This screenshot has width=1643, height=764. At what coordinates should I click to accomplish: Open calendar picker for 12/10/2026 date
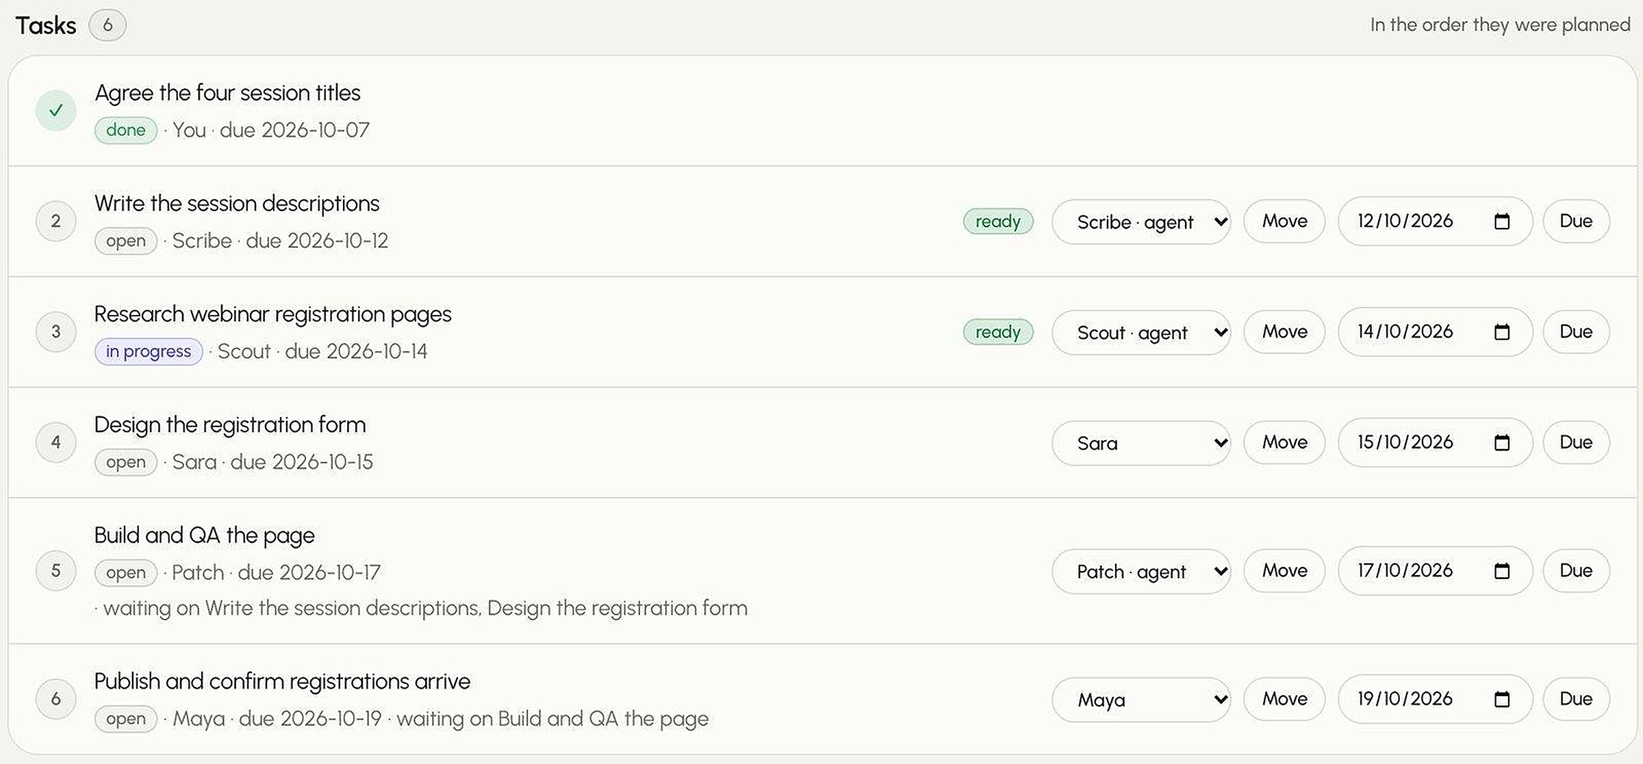[x=1502, y=221]
